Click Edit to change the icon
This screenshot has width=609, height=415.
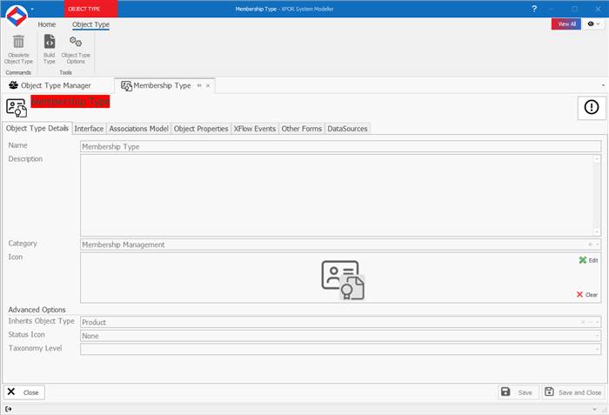tap(588, 260)
